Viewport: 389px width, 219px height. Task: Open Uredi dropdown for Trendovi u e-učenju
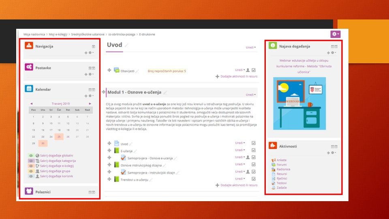pyautogui.click(x=240, y=178)
